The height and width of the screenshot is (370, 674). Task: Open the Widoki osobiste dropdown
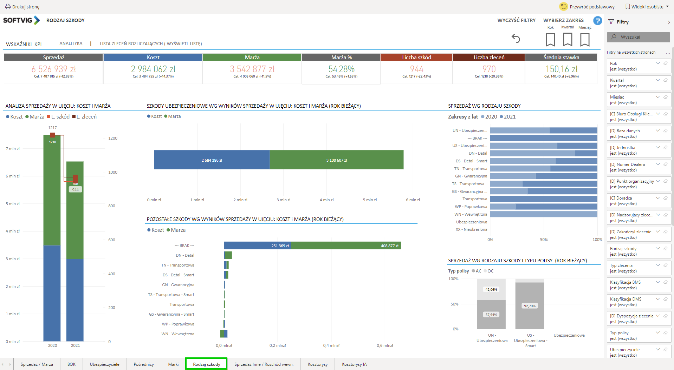tap(647, 7)
